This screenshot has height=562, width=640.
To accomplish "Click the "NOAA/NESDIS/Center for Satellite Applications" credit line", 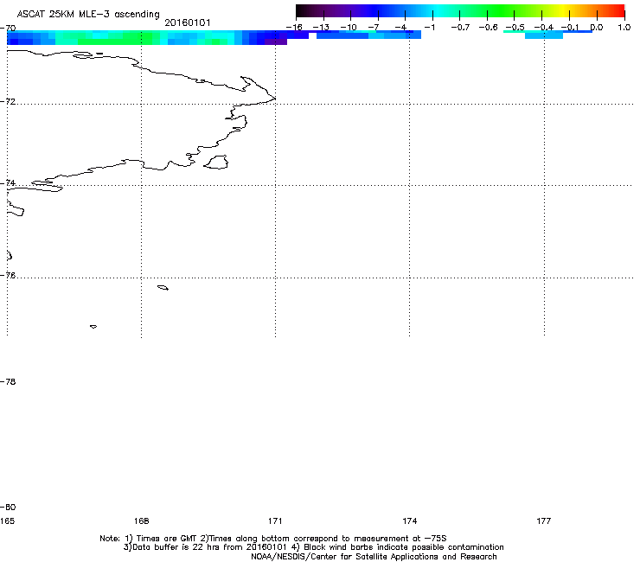I will (x=374, y=557).
